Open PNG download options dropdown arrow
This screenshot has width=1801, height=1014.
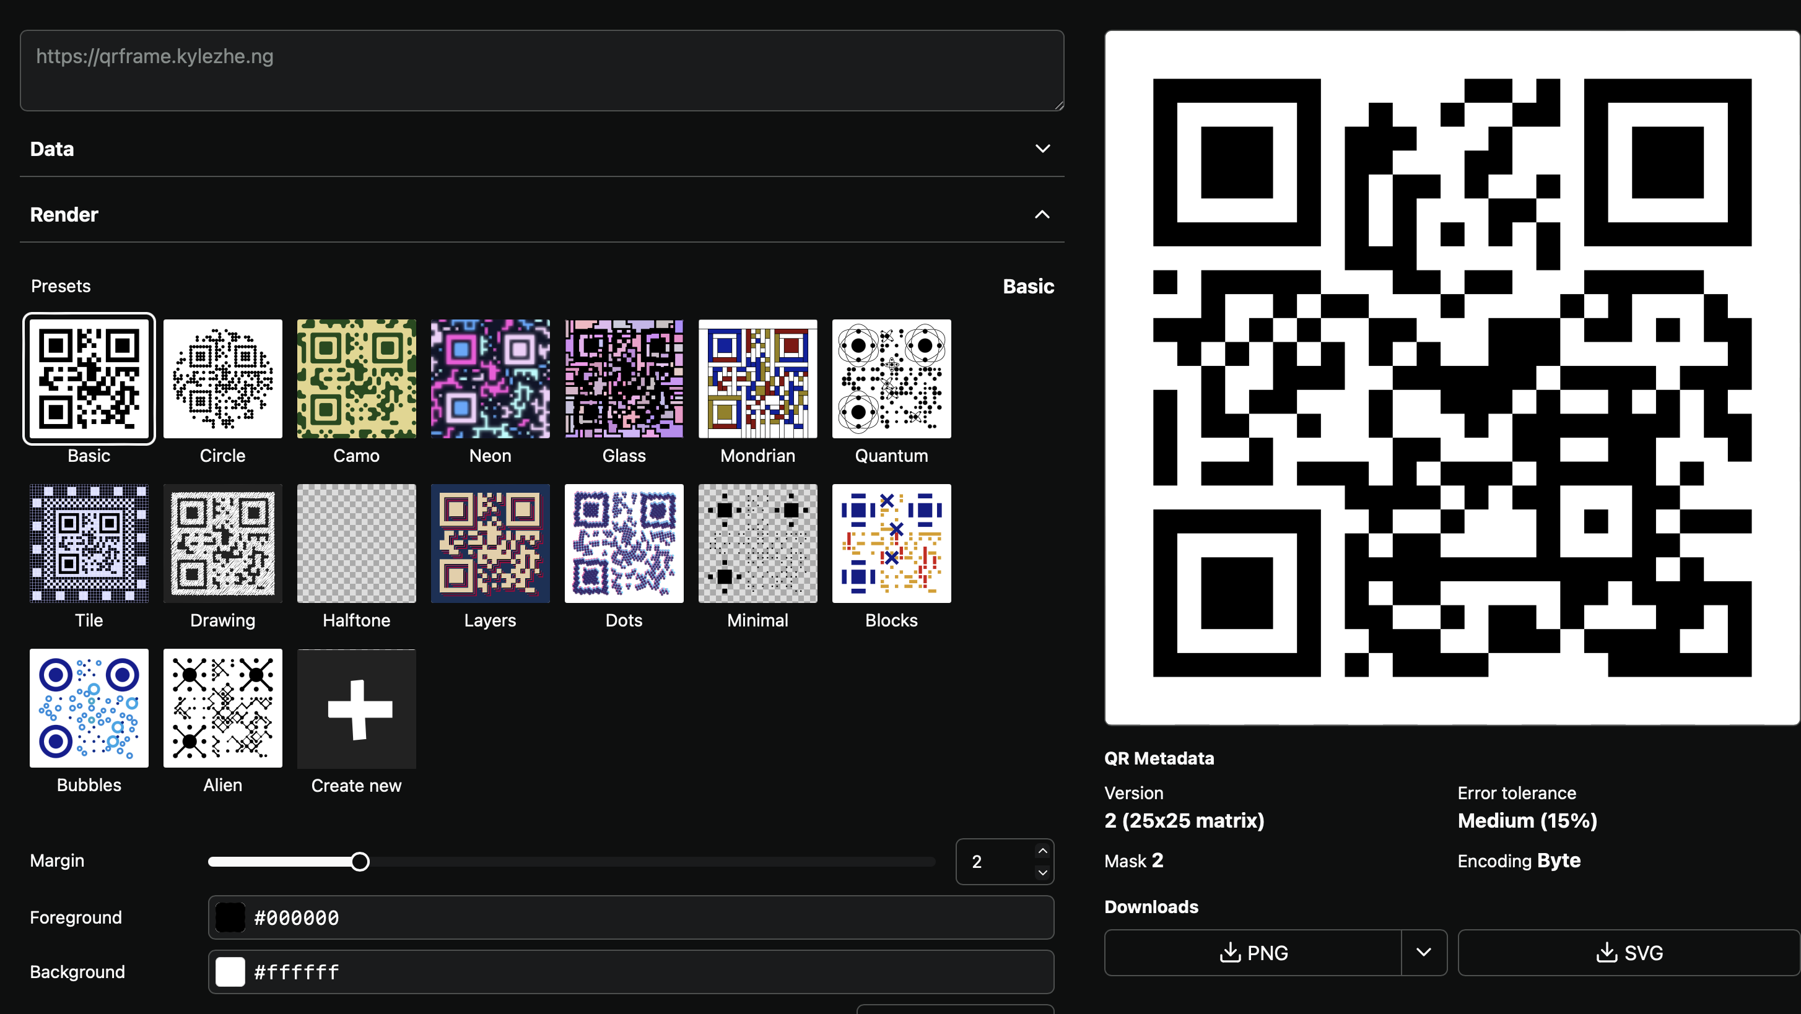click(x=1423, y=953)
